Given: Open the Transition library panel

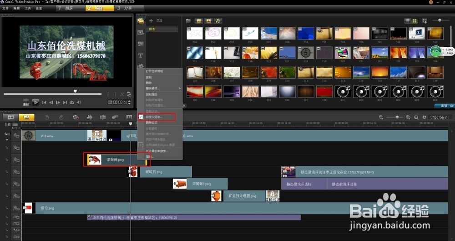Looking at the screenshot, I should [x=141, y=44].
